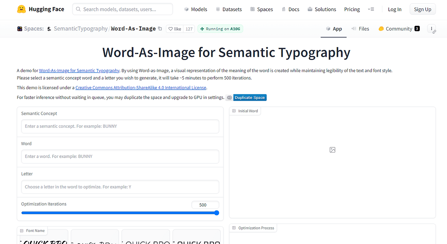Image resolution: width=447 pixels, height=244 pixels.
Task: Open the Docs page
Action: 290,9
